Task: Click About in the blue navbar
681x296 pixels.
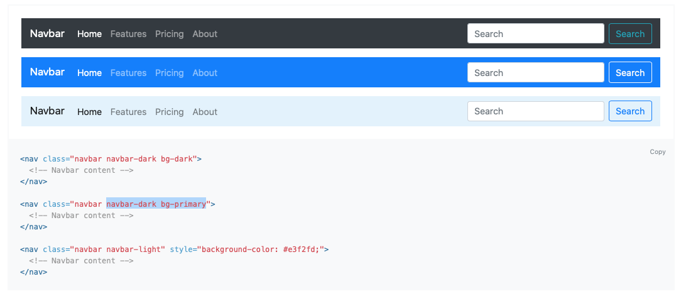Action: tap(205, 73)
